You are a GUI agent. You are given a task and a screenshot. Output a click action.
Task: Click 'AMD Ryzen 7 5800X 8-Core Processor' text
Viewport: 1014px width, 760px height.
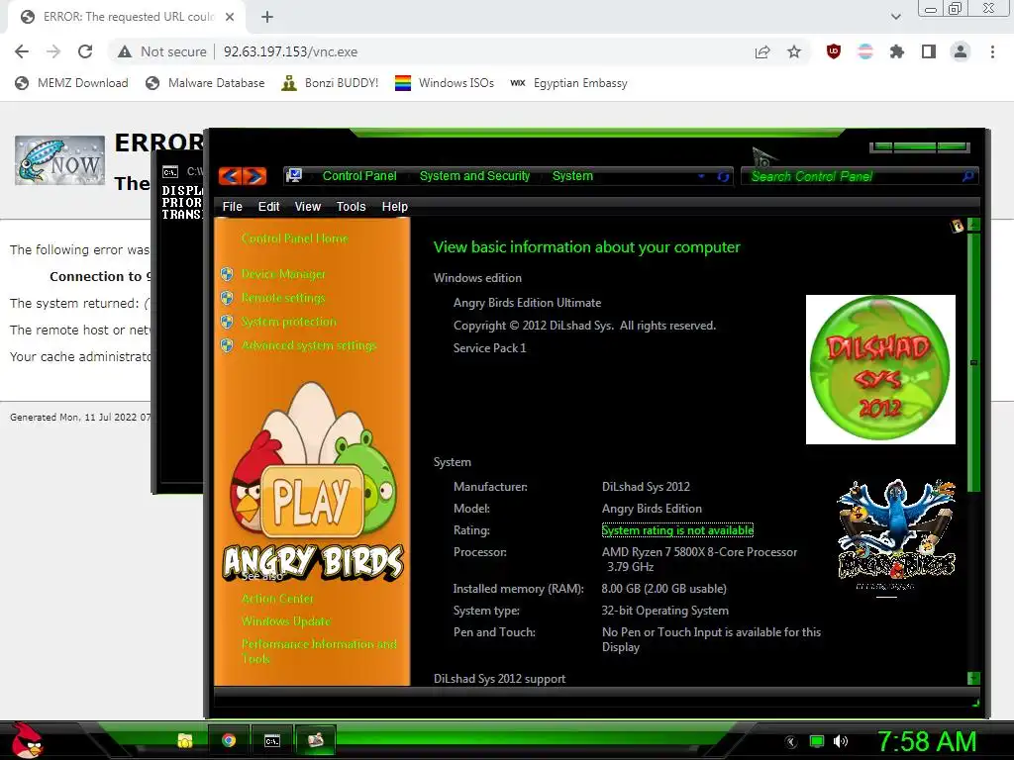tap(700, 552)
